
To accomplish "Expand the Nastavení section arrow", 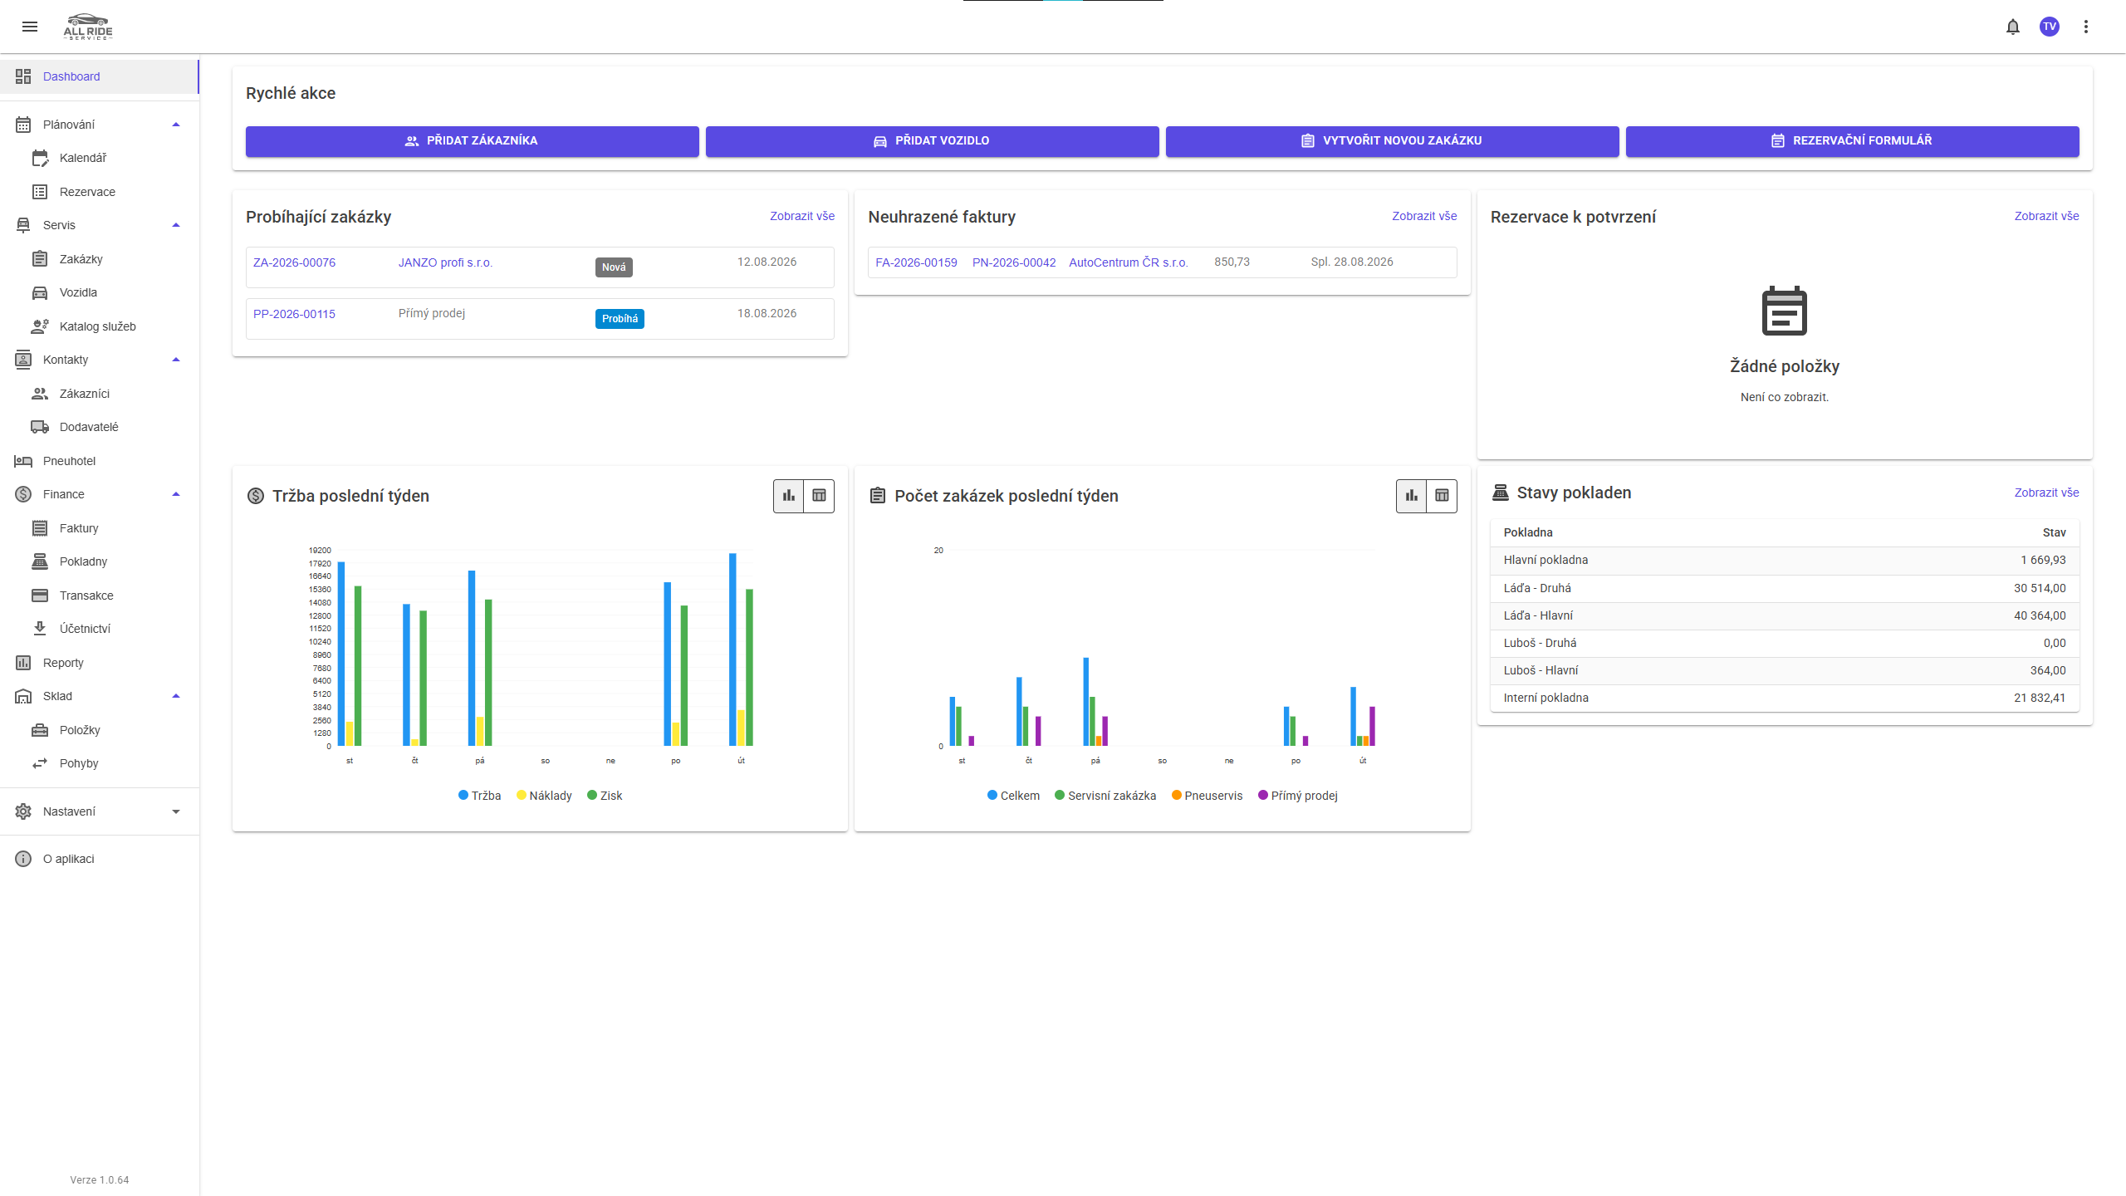I will coord(176,811).
